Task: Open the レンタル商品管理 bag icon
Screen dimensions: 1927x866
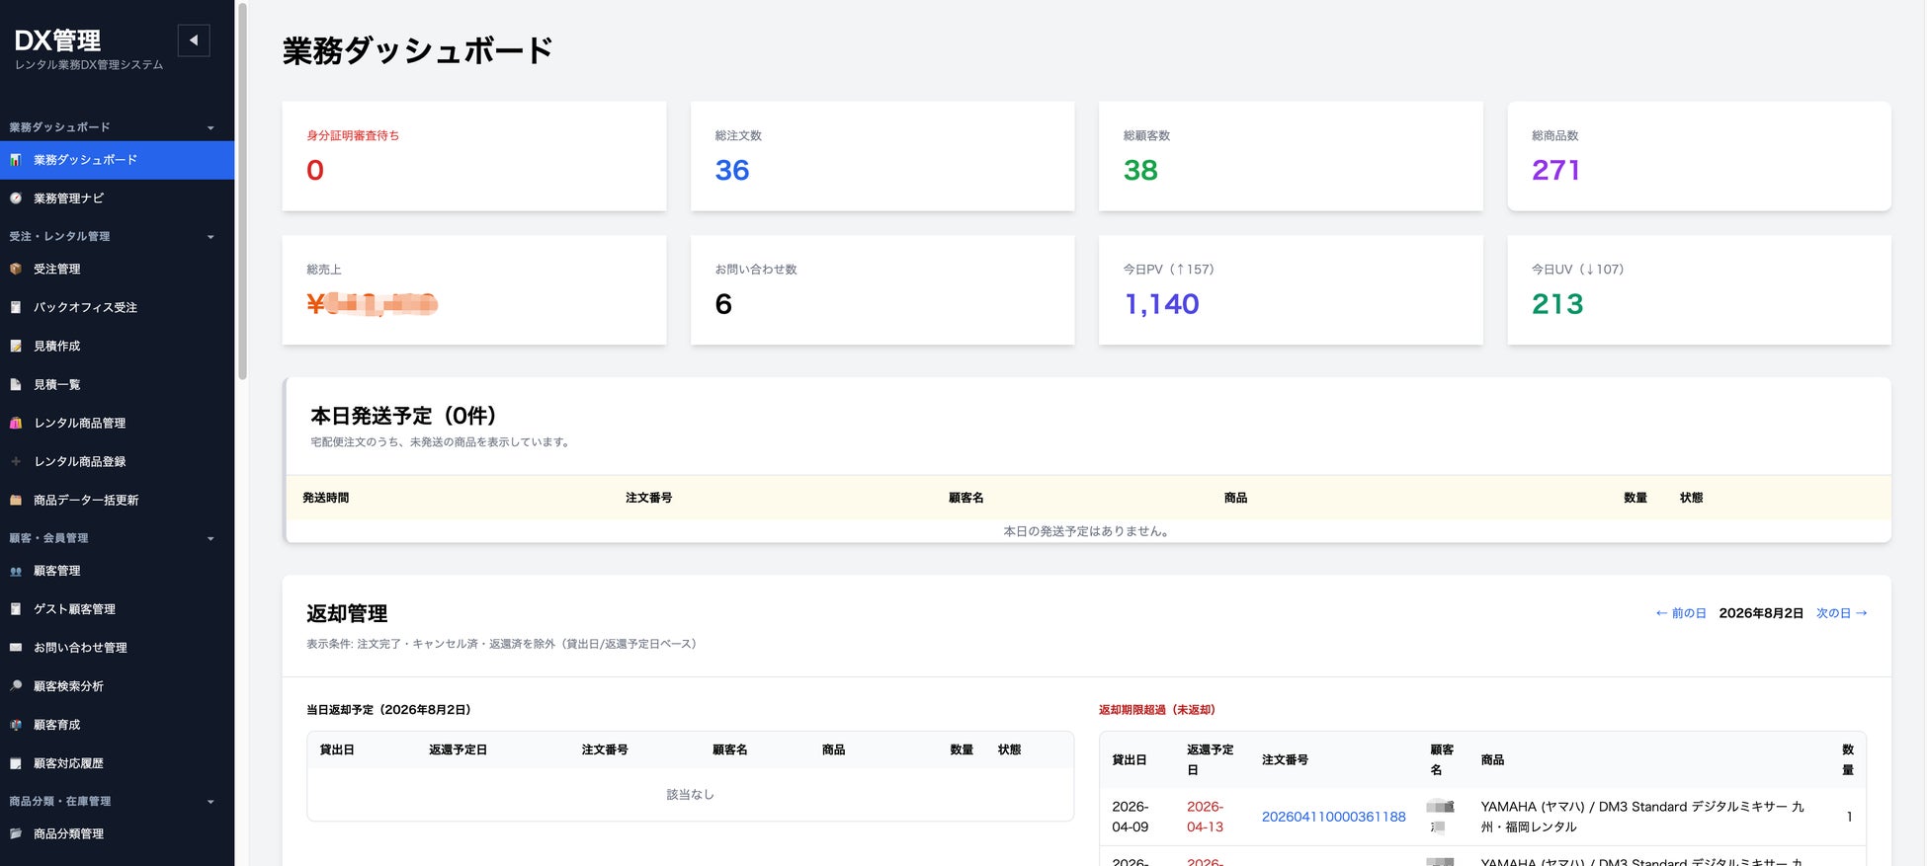Action: (x=16, y=423)
